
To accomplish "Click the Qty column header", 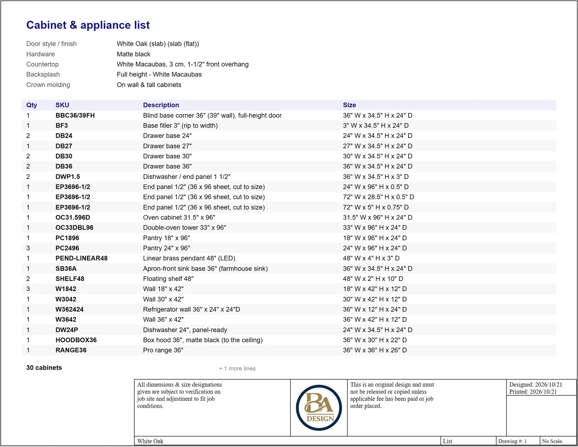I will 31,105.
